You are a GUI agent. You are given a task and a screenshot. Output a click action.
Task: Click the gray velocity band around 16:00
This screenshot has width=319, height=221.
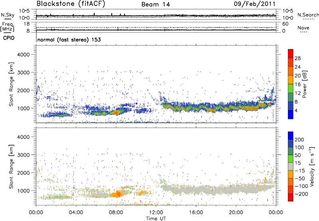pyautogui.click(x=196, y=190)
